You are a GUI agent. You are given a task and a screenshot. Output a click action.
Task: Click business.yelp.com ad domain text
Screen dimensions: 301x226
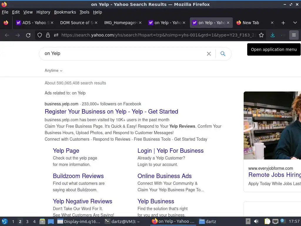click(x=61, y=104)
